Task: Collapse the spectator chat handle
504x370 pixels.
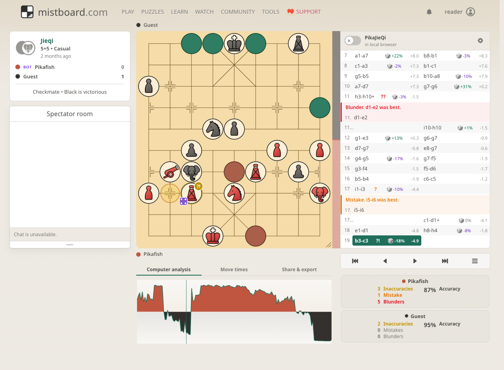Action: [x=70, y=244]
